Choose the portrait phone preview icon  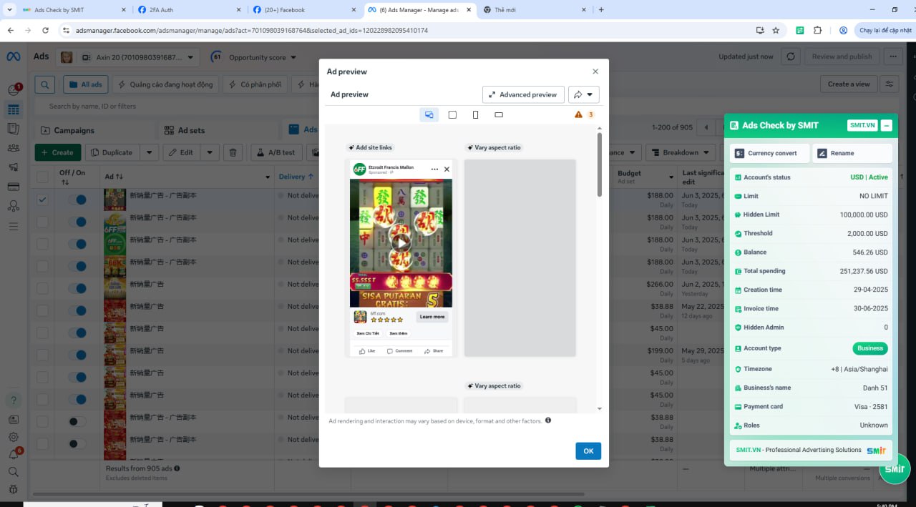point(475,114)
